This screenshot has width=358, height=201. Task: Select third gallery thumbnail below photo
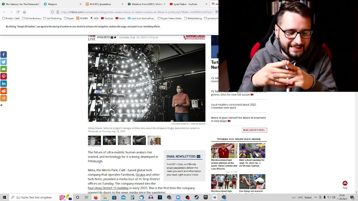pyautogui.click(x=124, y=140)
